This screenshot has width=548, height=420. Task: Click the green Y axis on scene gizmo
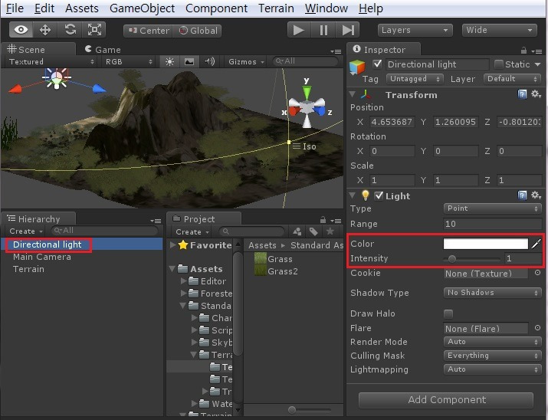(x=307, y=93)
